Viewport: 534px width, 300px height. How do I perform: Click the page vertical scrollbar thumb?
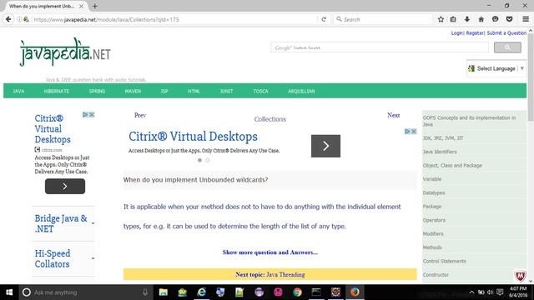531,77
